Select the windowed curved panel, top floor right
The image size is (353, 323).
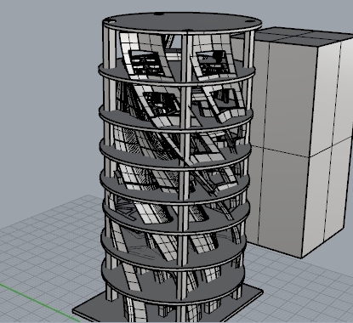coord(213,58)
